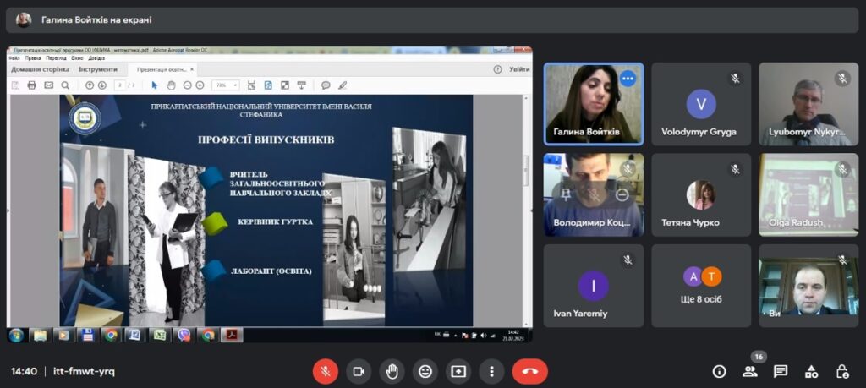Open the activities shapes icon
The width and height of the screenshot is (866, 388).
(811, 371)
